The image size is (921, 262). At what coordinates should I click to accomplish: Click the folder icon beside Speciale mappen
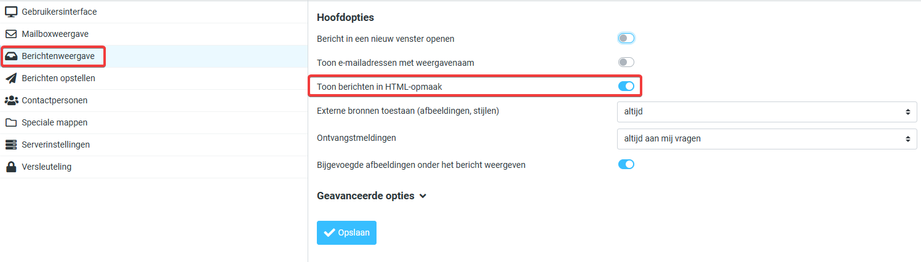10,122
